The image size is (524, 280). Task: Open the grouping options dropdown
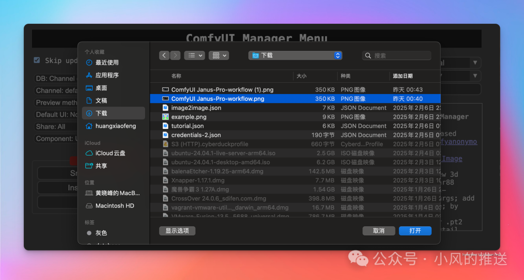point(219,55)
